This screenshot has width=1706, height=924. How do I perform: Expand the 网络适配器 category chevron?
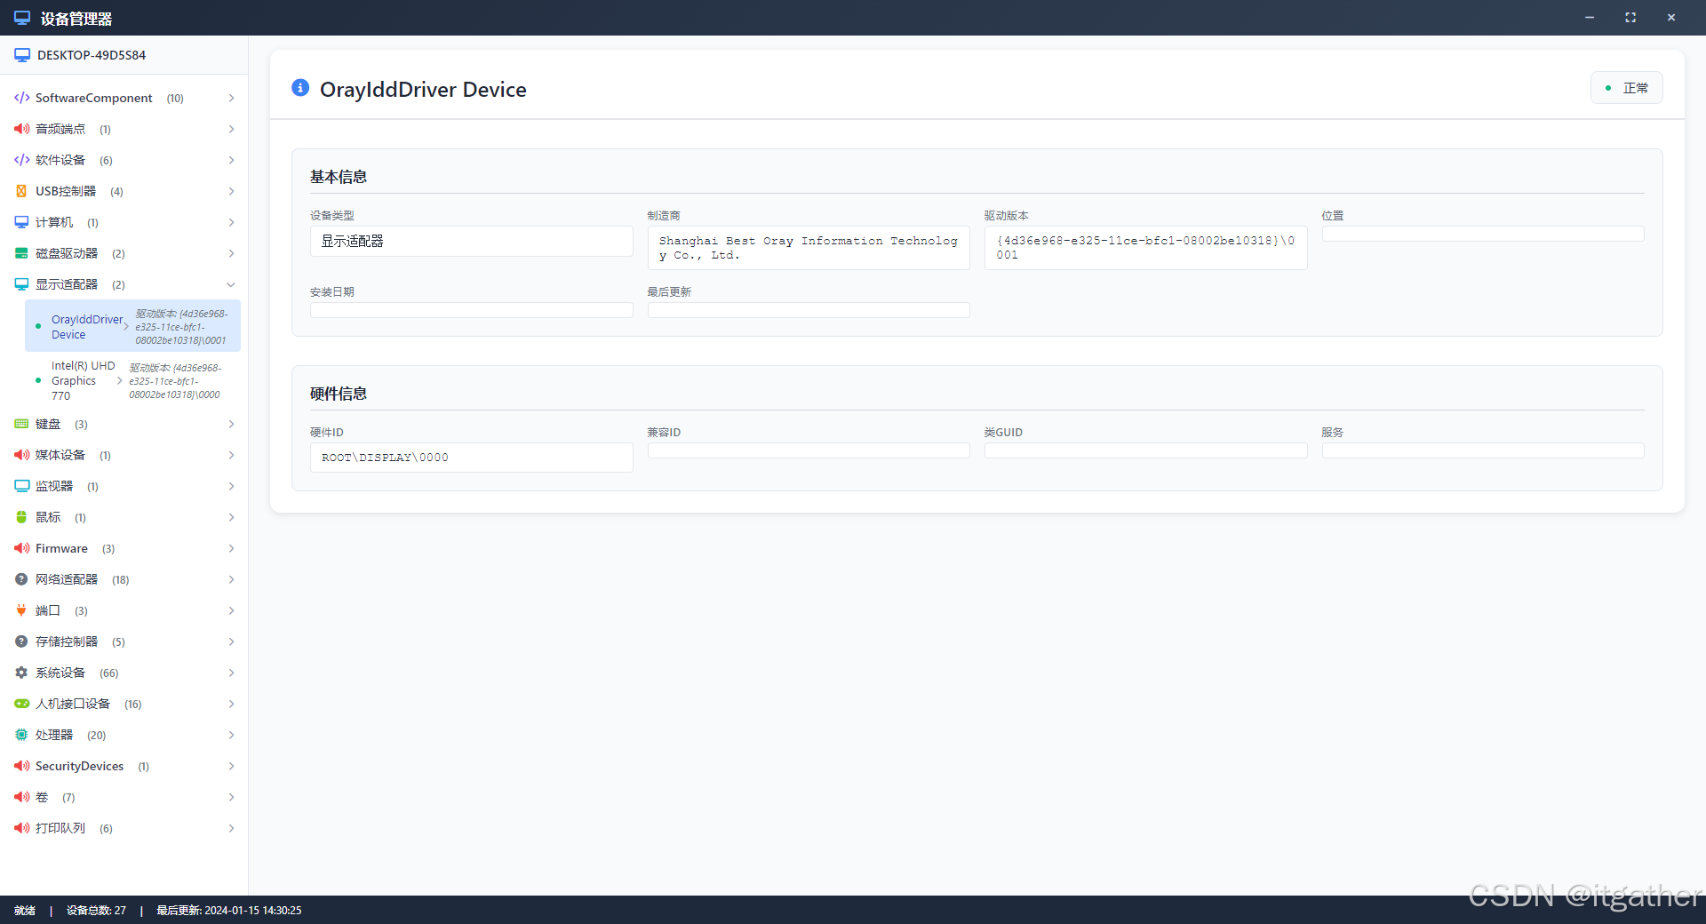(x=231, y=579)
